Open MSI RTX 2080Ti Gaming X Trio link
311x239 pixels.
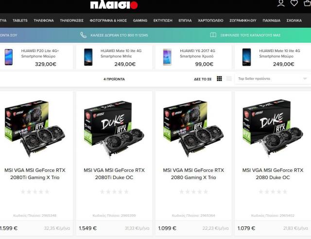click(35, 174)
